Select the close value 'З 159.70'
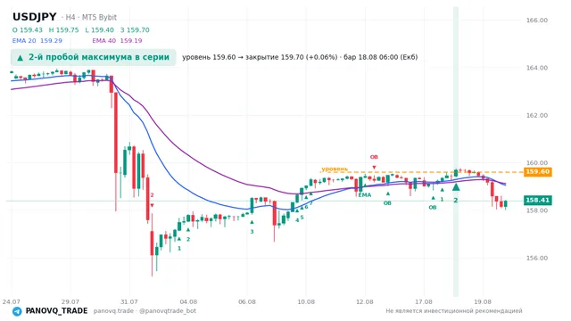571x321 pixels. [x=135, y=29]
